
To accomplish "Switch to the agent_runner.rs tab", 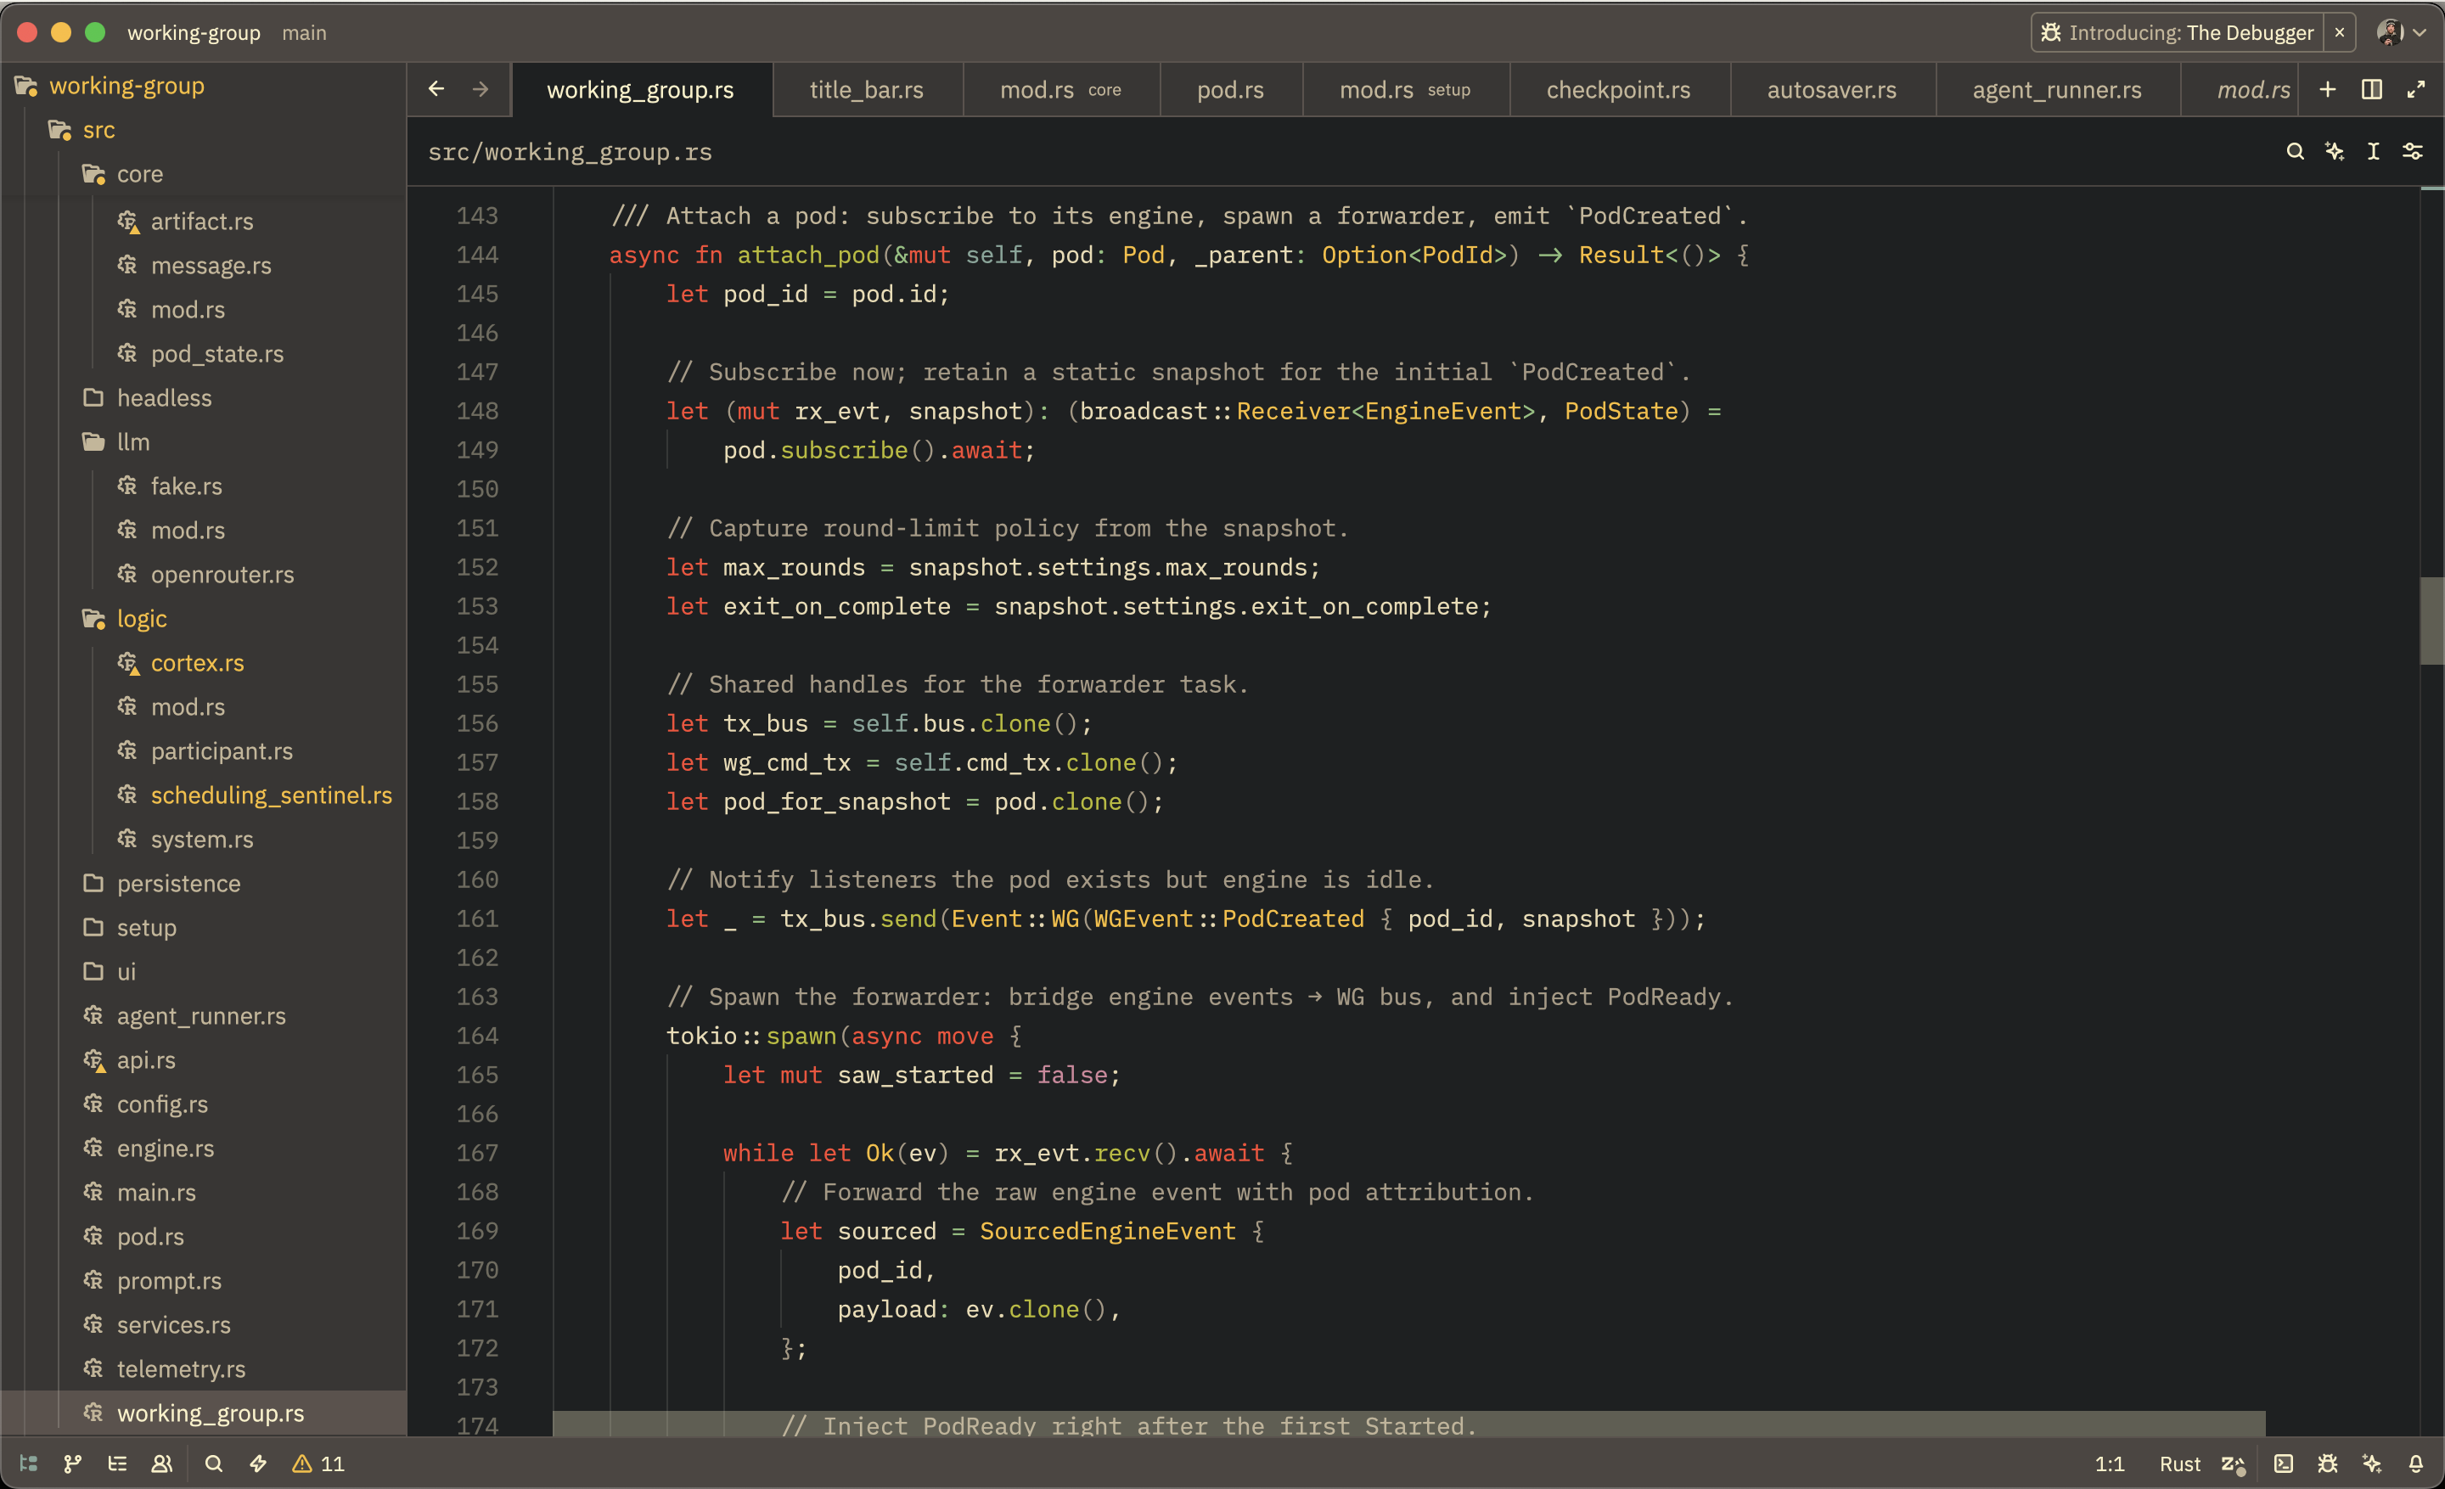I will tap(2055, 89).
